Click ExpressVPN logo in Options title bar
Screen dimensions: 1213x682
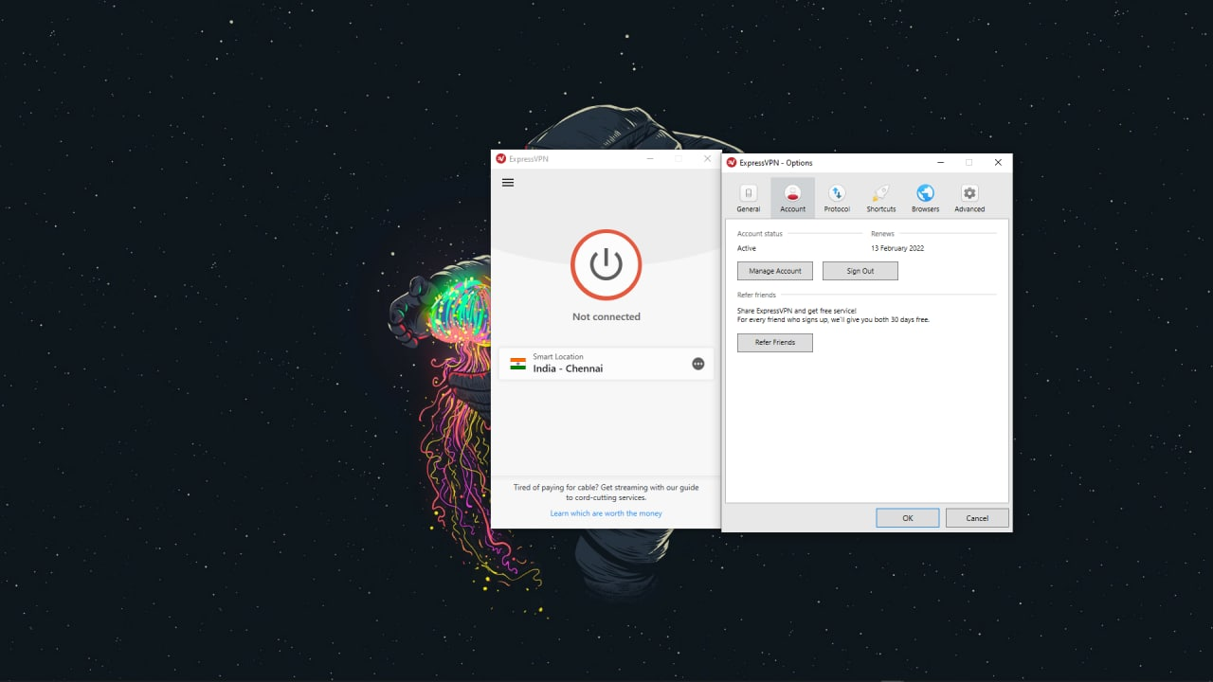(x=732, y=163)
